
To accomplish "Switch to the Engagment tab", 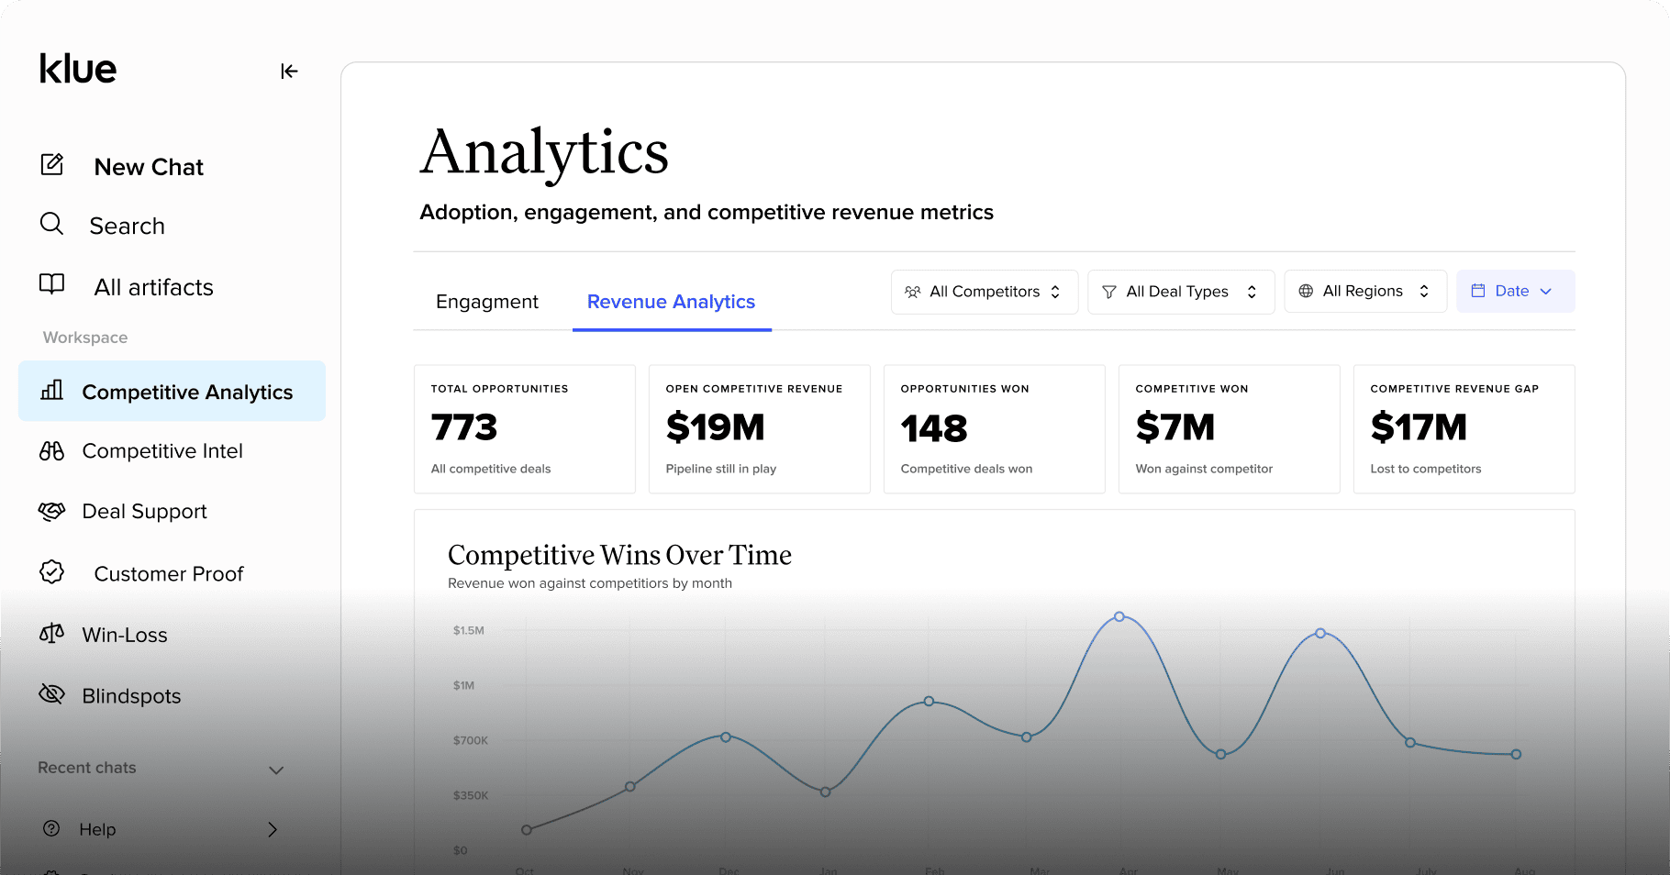I will (487, 302).
